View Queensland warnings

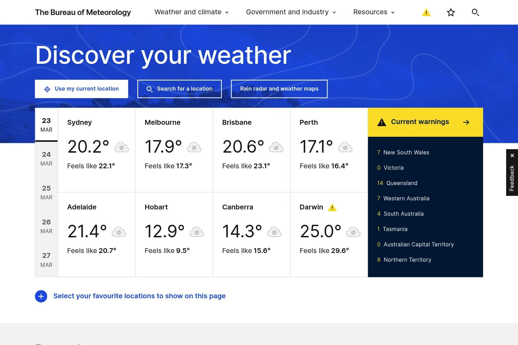tap(397, 183)
